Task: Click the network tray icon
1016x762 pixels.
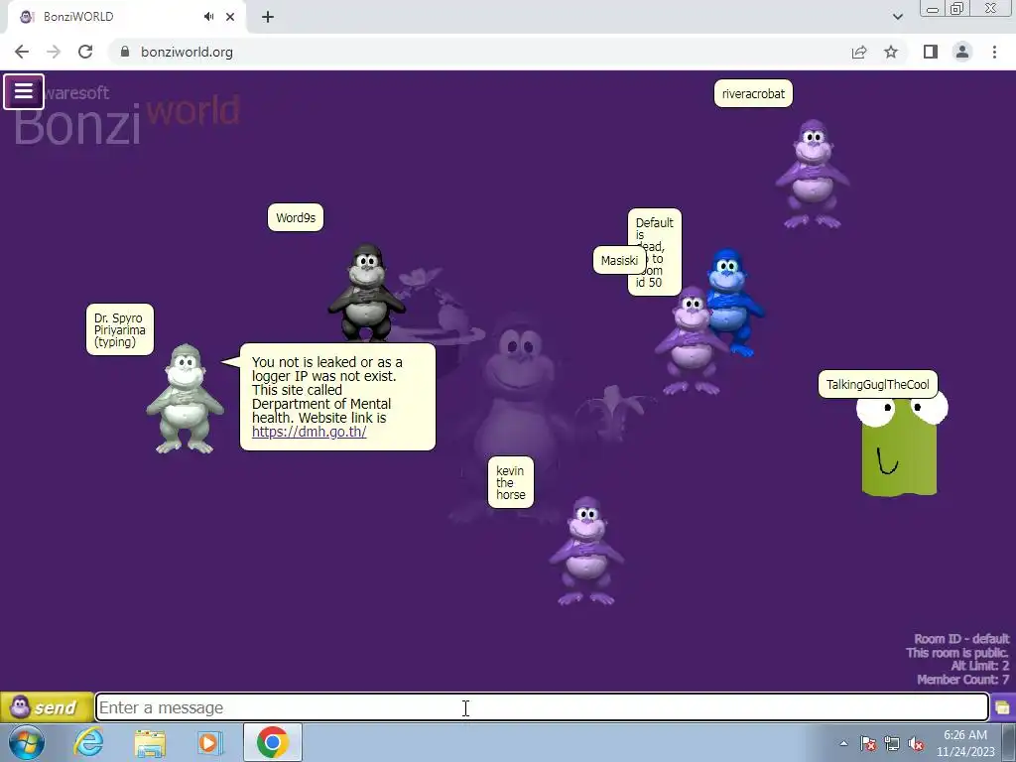Action: pyautogui.click(x=892, y=743)
